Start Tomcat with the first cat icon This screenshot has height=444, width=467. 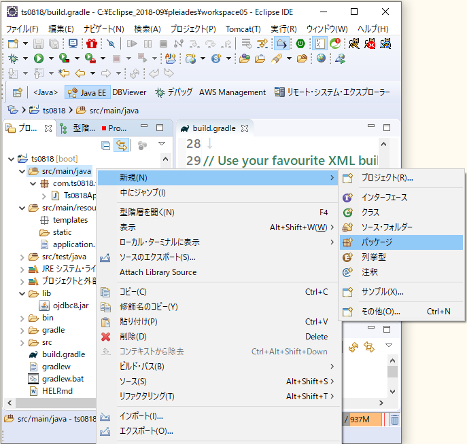[x=354, y=43]
